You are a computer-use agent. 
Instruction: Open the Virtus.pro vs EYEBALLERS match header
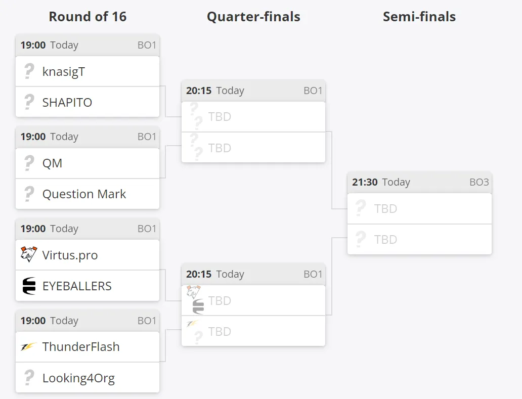[x=88, y=229]
